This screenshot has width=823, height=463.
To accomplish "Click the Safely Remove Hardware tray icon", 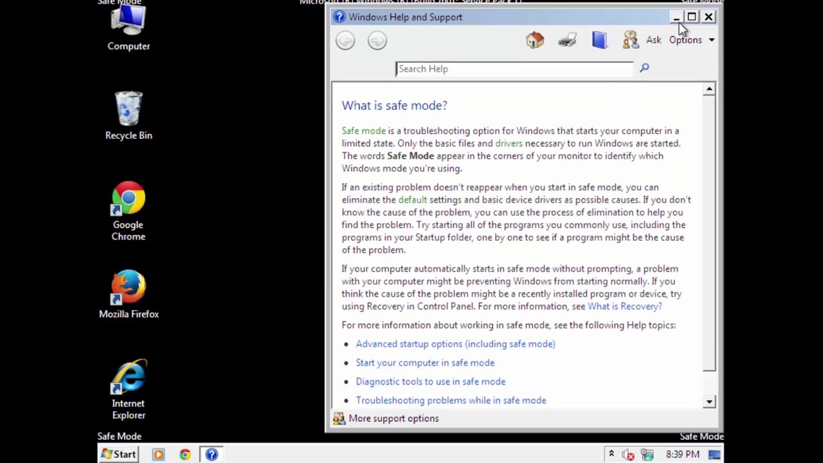I will pyautogui.click(x=647, y=455).
